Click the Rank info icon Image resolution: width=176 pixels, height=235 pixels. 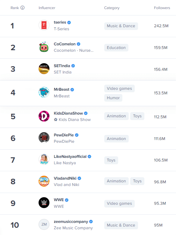tap(22, 8)
